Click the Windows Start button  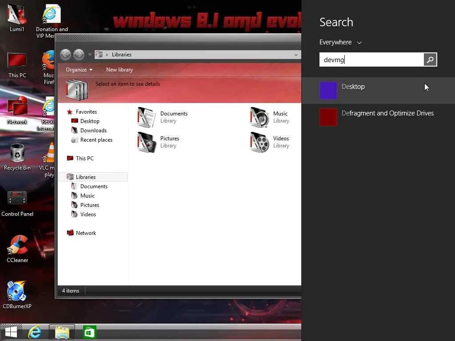[x=11, y=332]
